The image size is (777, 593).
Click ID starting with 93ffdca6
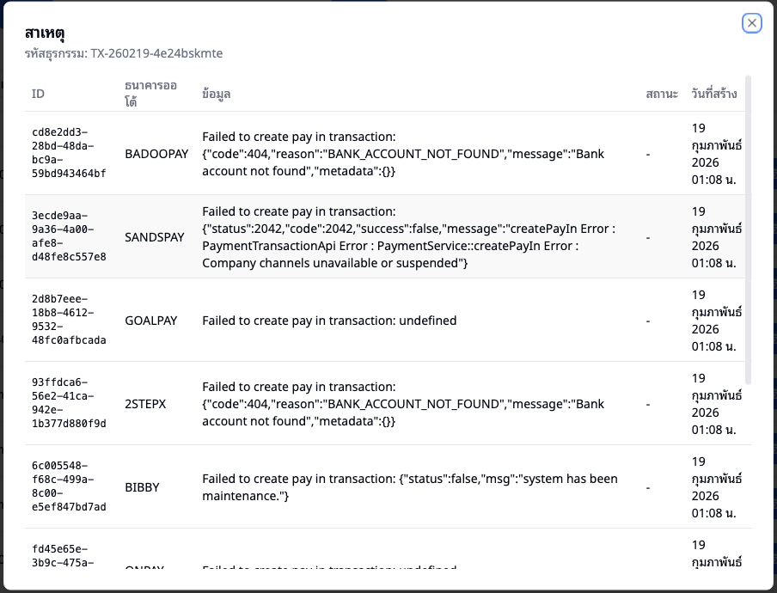(69, 403)
